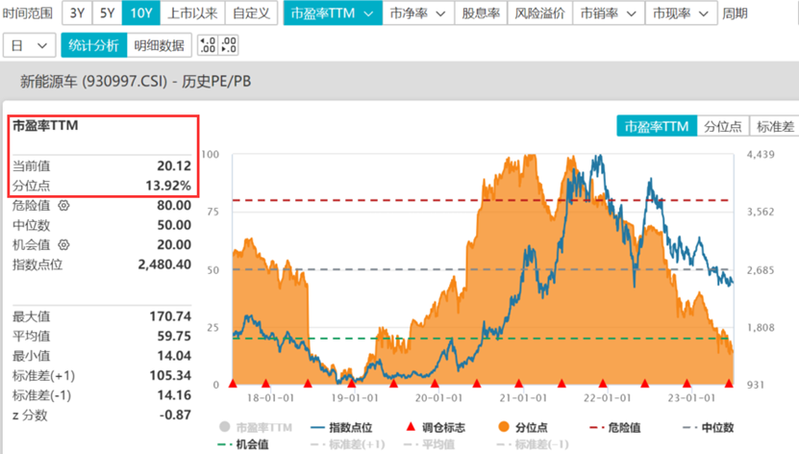
Task: Open the 市销率 dropdown
Action: [609, 13]
